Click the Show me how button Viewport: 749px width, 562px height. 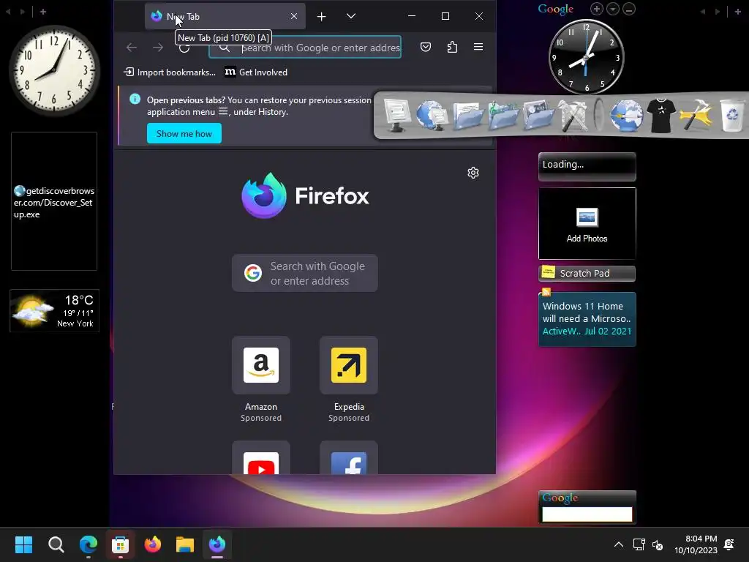184,133
